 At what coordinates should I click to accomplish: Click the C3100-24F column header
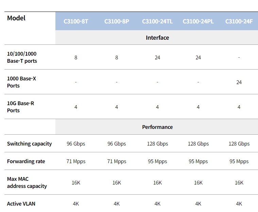coord(239,21)
